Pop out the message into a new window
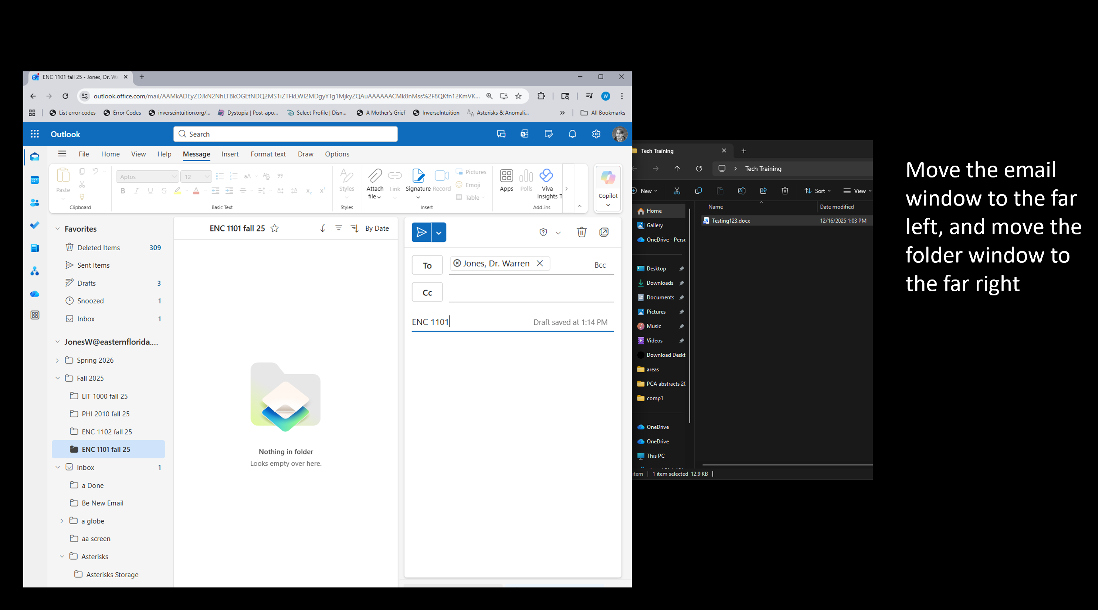 coord(604,232)
